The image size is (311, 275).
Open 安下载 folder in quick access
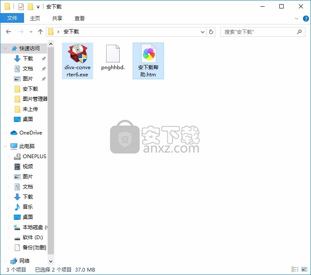30,89
